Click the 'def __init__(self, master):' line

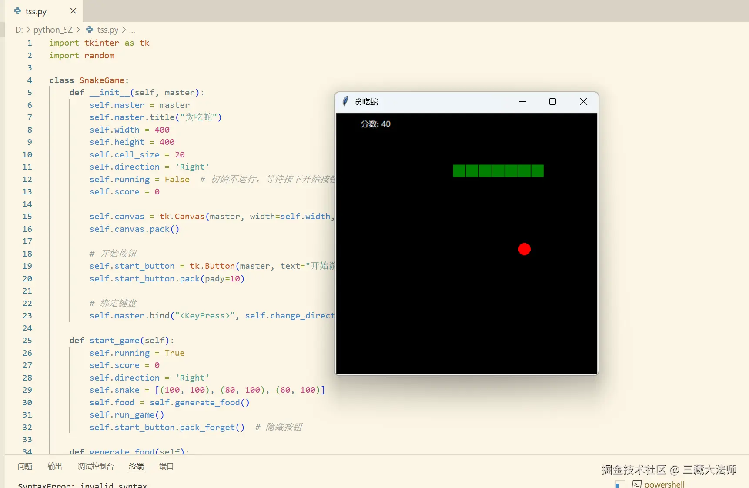(137, 92)
